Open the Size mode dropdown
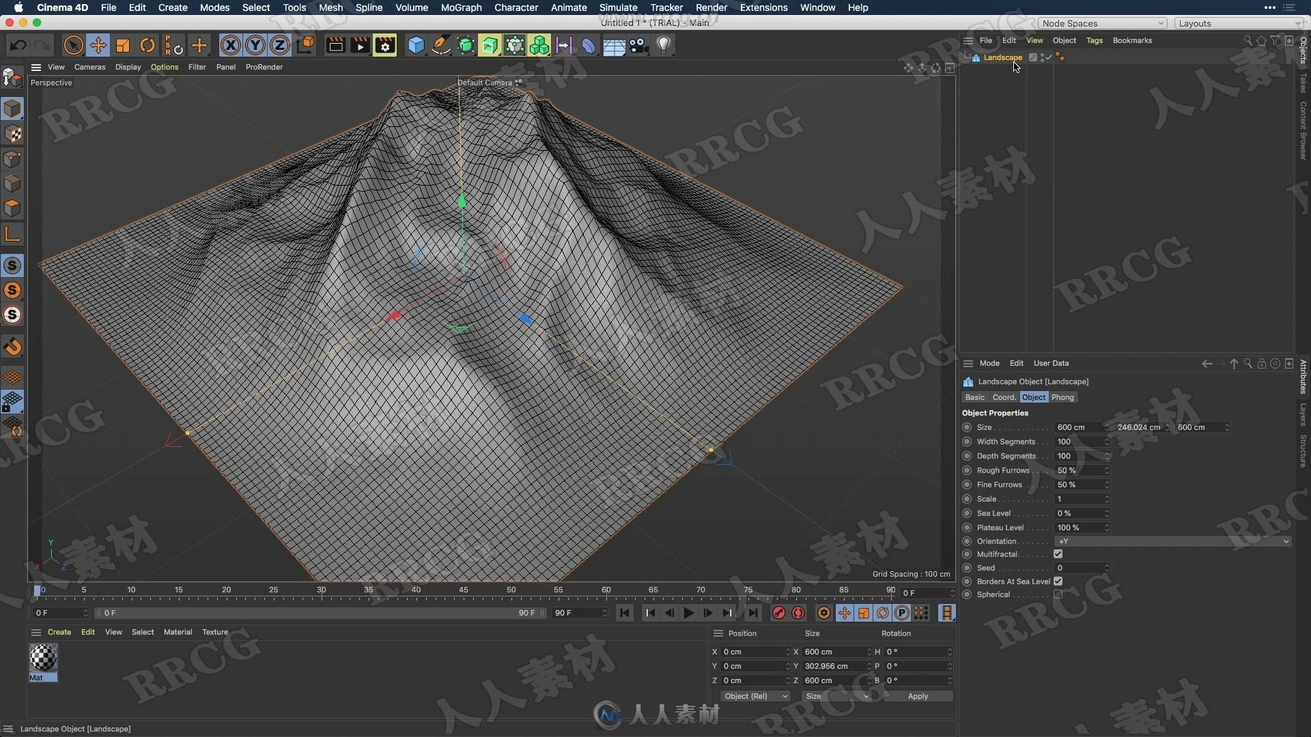This screenshot has height=737, width=1311. tap(836, 696)
